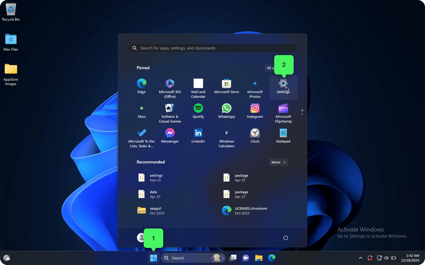Launch Instagram app
This screenshot has height=265, width=425.
255,111
